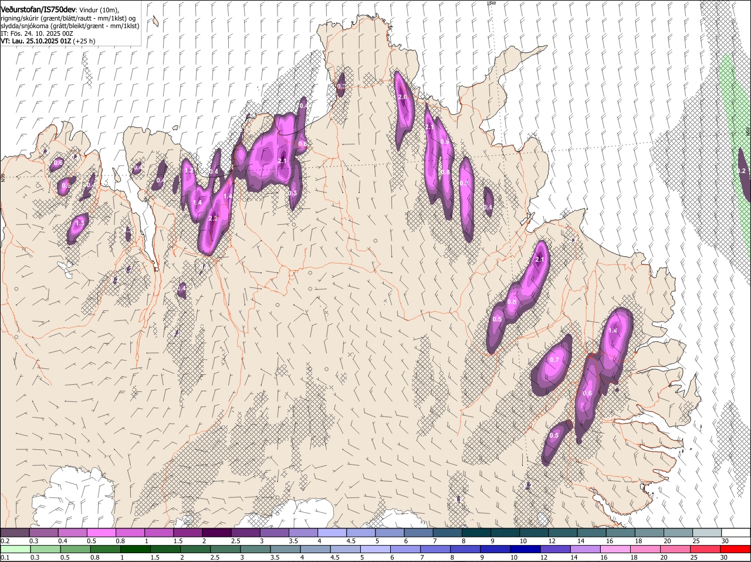Select purple legend swatch starting at 0.4
Screen dimensions: 751x562
coord(72,532)
